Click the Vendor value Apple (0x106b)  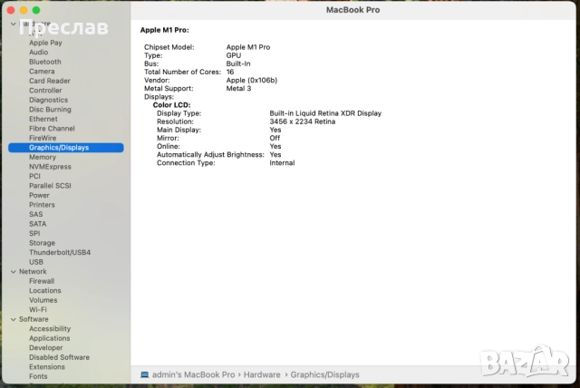pyautogui.click(x=252, y=81)
